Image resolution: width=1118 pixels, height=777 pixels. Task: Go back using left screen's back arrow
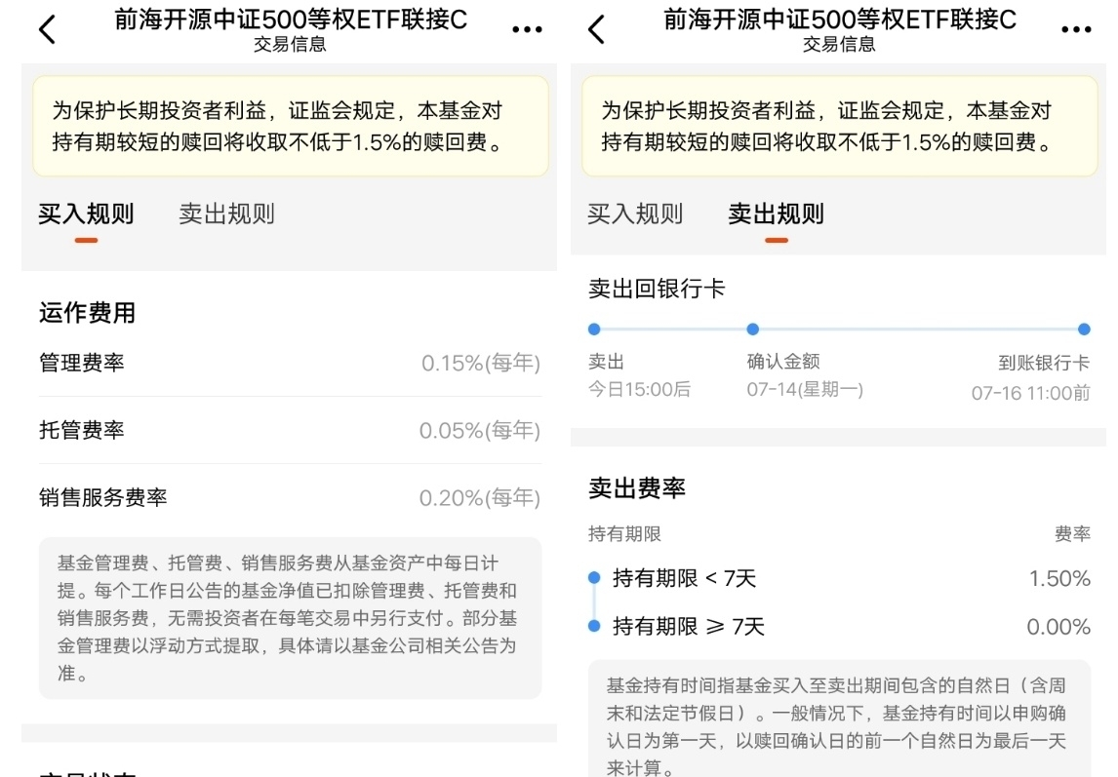click(47, 29)
